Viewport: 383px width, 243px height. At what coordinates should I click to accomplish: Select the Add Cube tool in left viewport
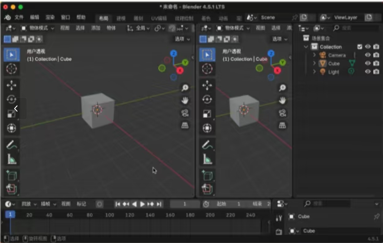12,176
